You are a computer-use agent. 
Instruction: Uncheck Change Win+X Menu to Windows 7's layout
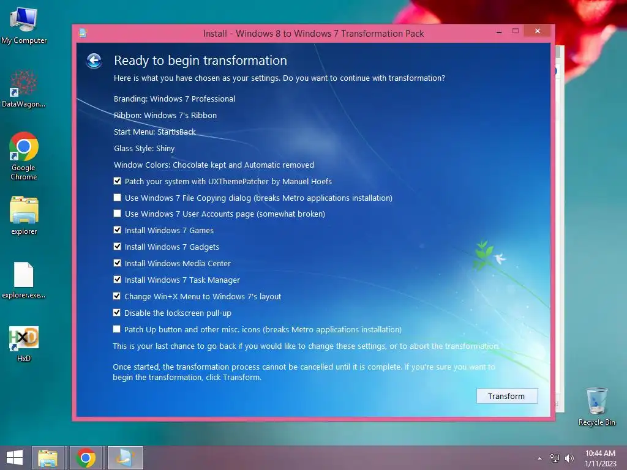117,296
